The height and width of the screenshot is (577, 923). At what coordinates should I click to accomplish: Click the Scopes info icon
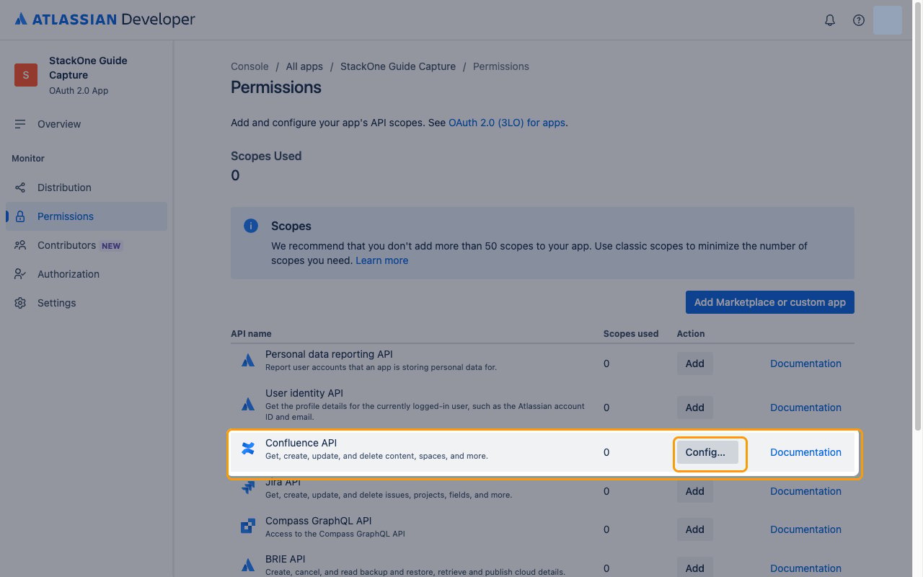point(251,226)
